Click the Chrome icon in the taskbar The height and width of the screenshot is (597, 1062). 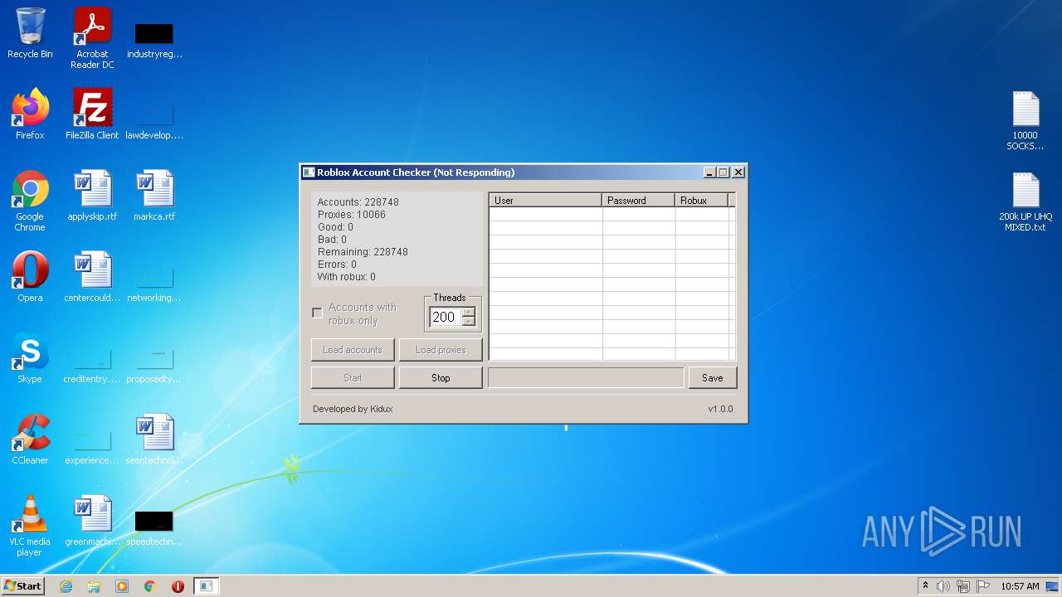tap(150, 586)
